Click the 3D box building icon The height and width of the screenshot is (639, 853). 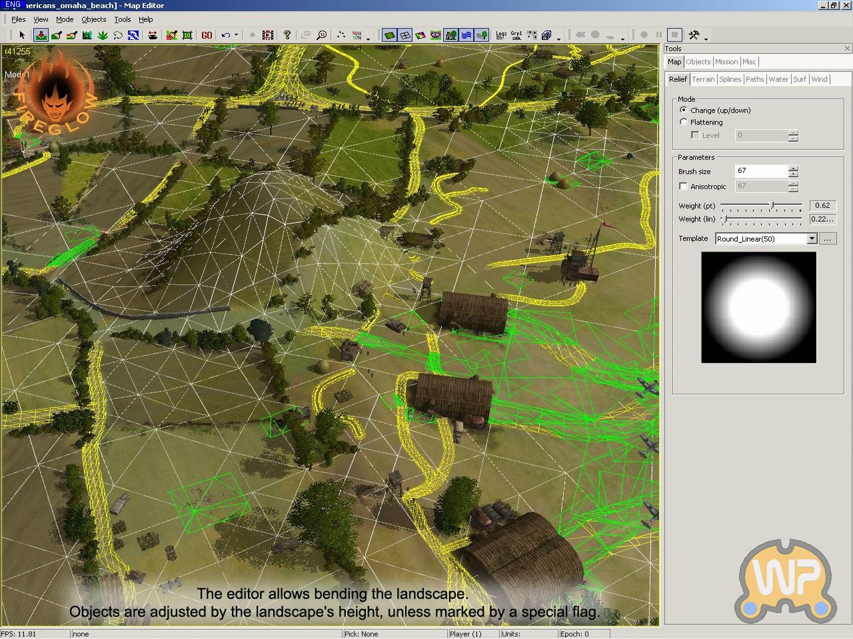546,35
